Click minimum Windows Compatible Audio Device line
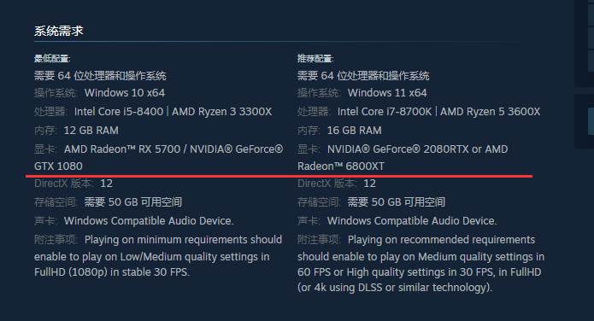 pyautogui.click(x=133, y=221)
